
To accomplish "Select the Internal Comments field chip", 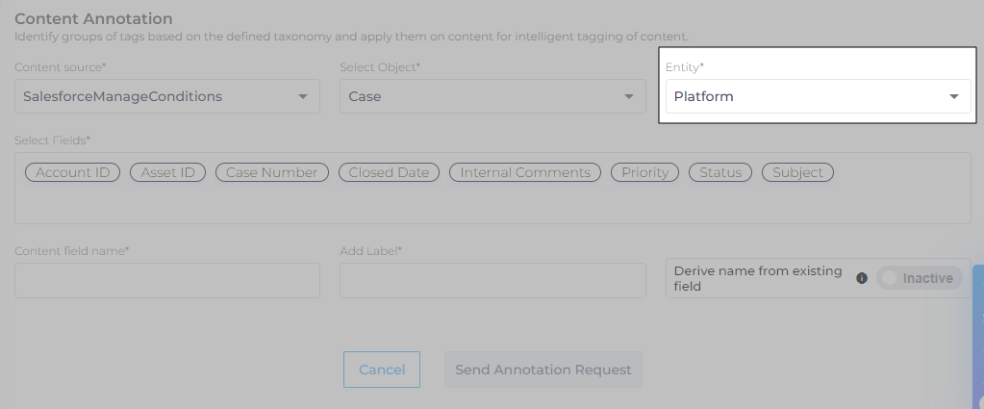I will (525, 172).
